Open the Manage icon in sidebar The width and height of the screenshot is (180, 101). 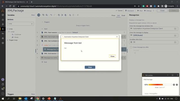click(x=3, y=38)
